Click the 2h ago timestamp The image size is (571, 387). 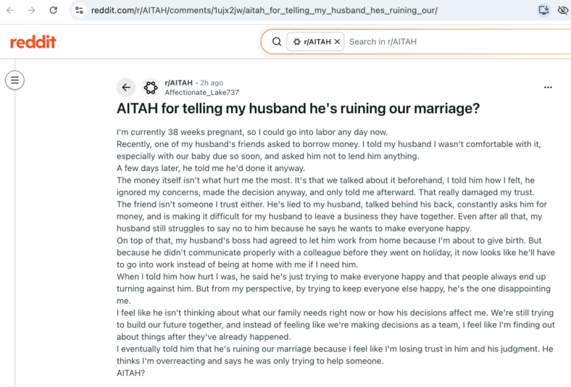(212, 83)
